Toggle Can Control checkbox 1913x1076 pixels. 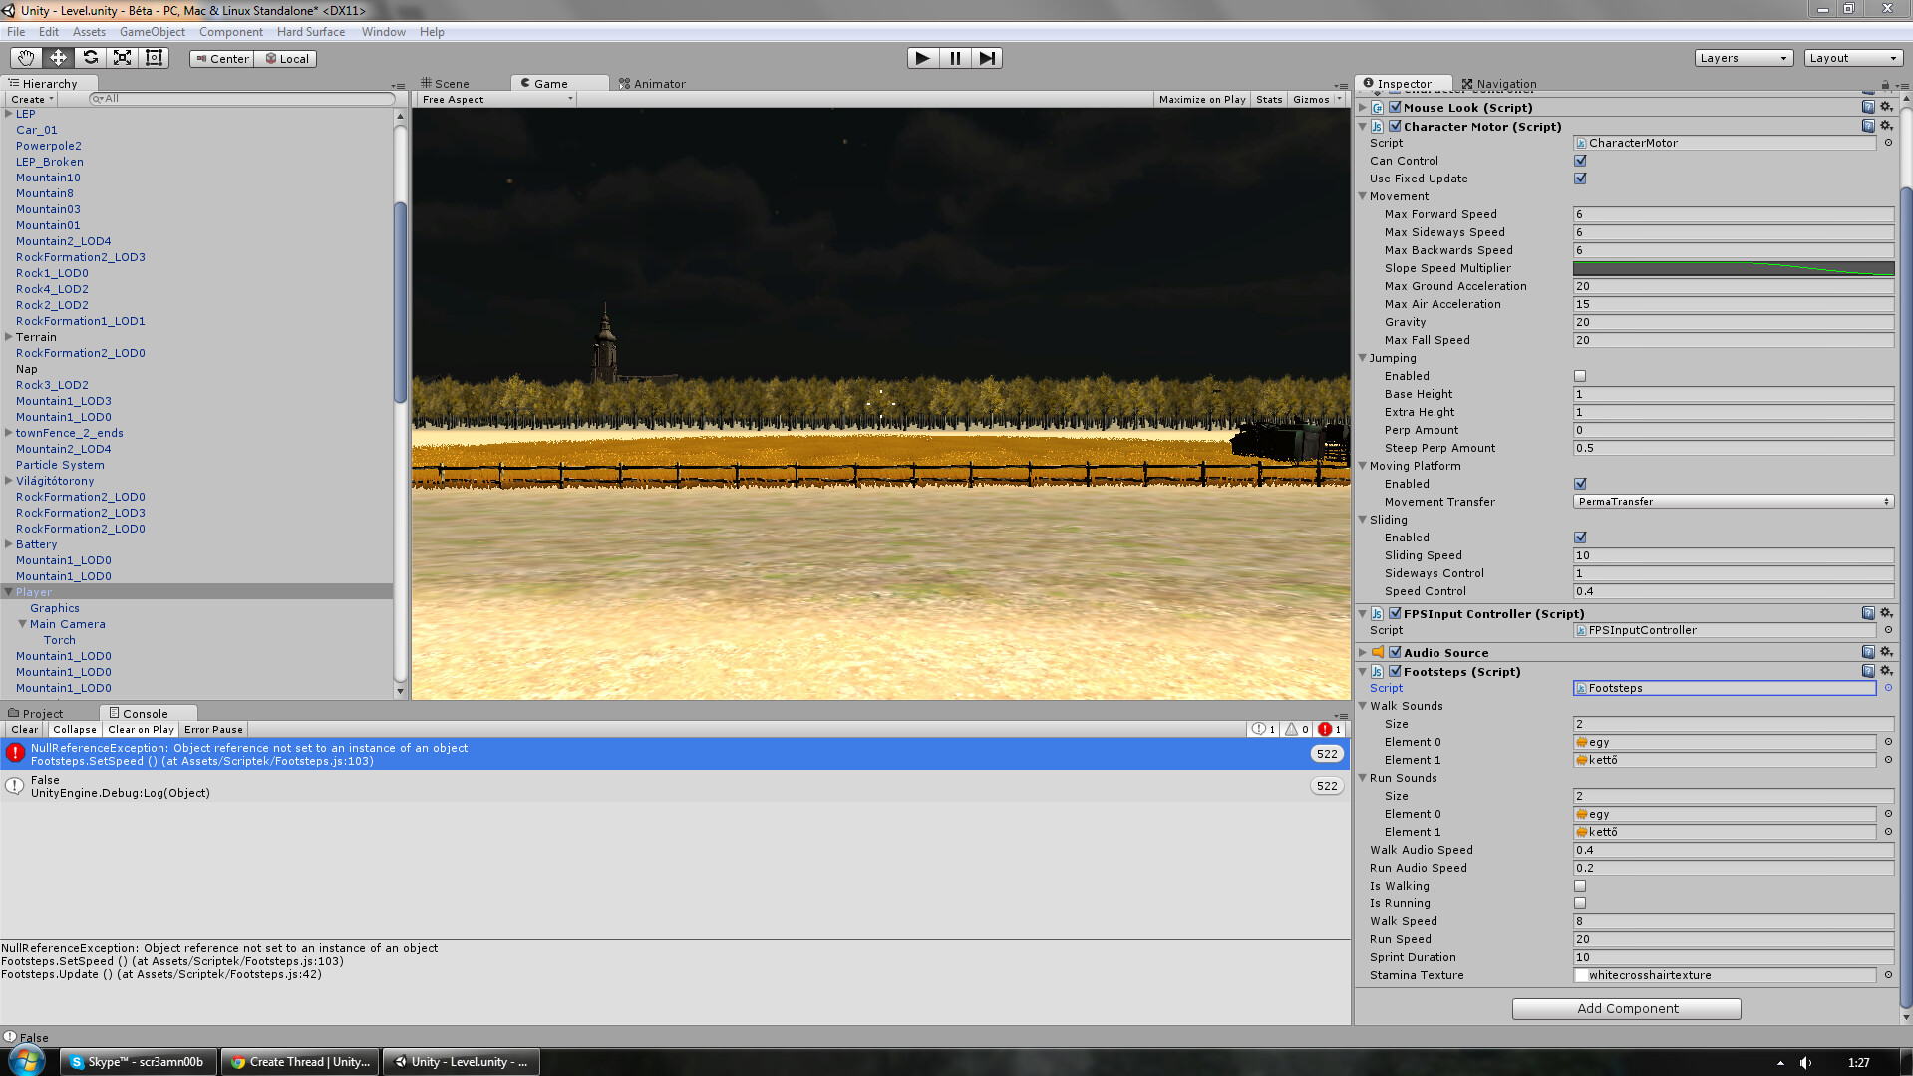point(1580,161)
